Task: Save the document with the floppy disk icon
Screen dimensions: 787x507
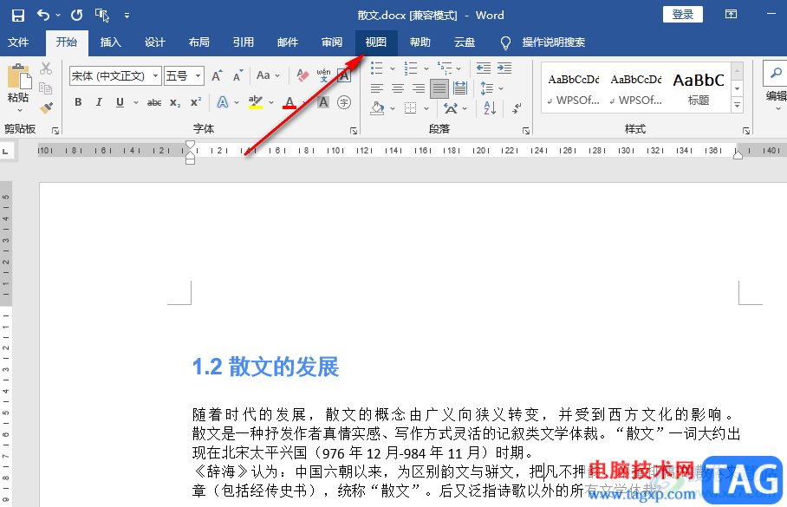Action: (x=18, y=16)
